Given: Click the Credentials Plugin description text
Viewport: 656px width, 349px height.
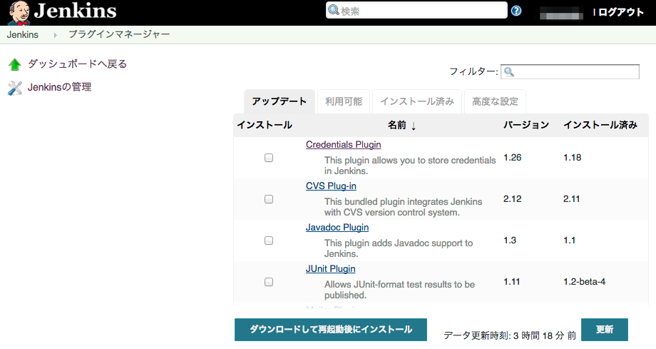Looking at the screenshot, I should pyautogui.click(x=410, y=166).
